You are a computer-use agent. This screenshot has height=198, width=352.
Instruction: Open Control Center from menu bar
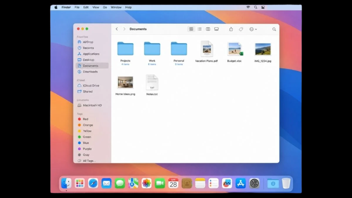(x=263, y=7)
